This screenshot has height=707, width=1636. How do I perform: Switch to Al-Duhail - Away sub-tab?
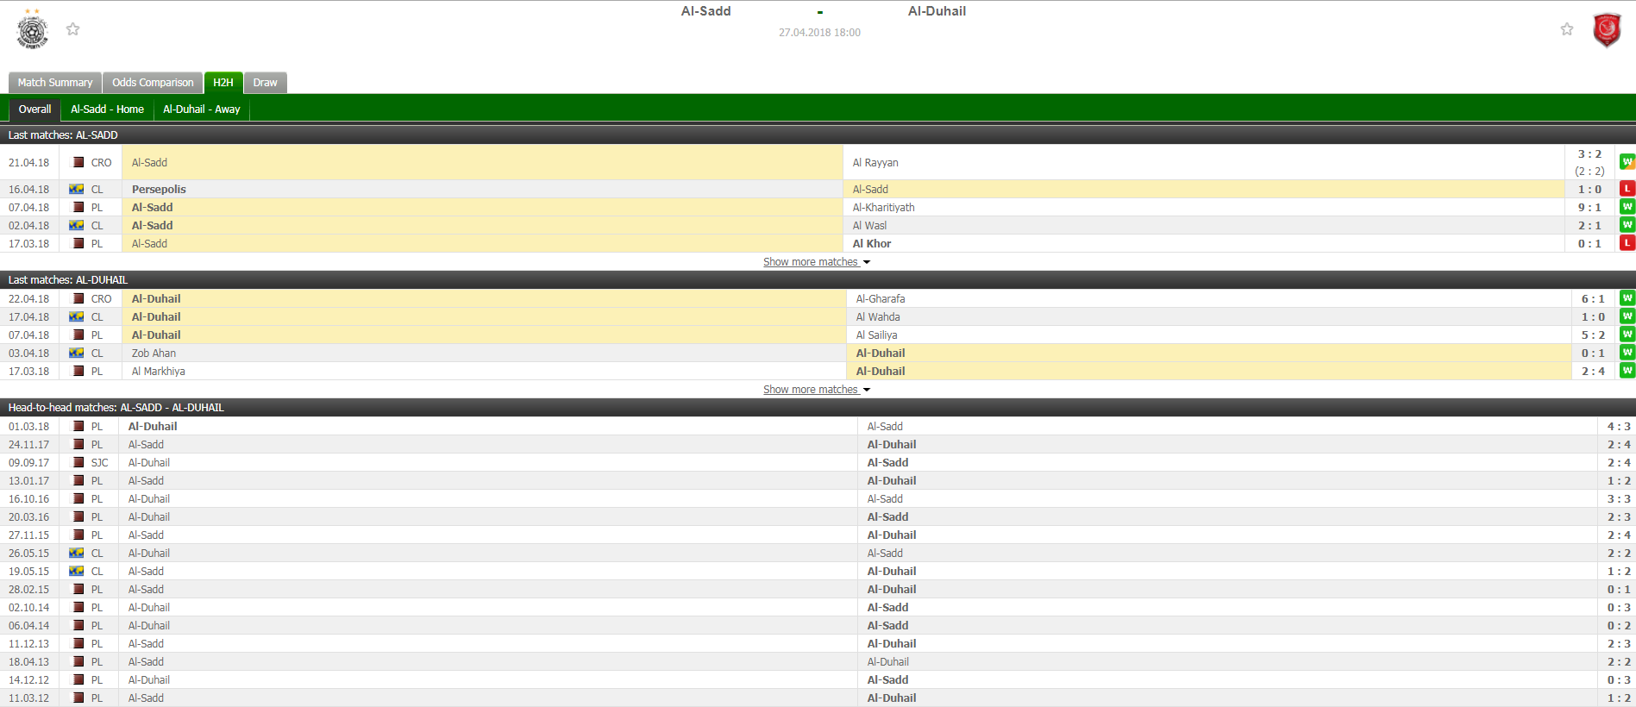[202, 109]
